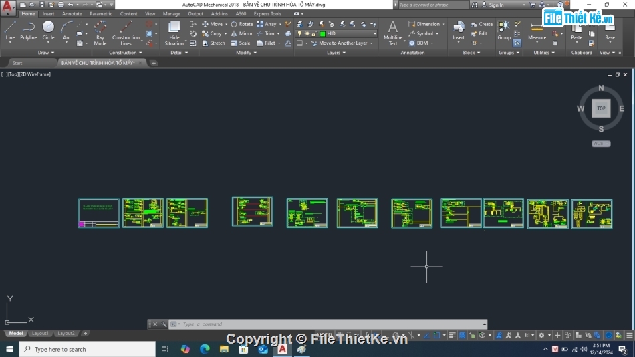The height and width of the screenshot is (357, 635).
Task: Select the Scale tool
Action: click(241, 43)
